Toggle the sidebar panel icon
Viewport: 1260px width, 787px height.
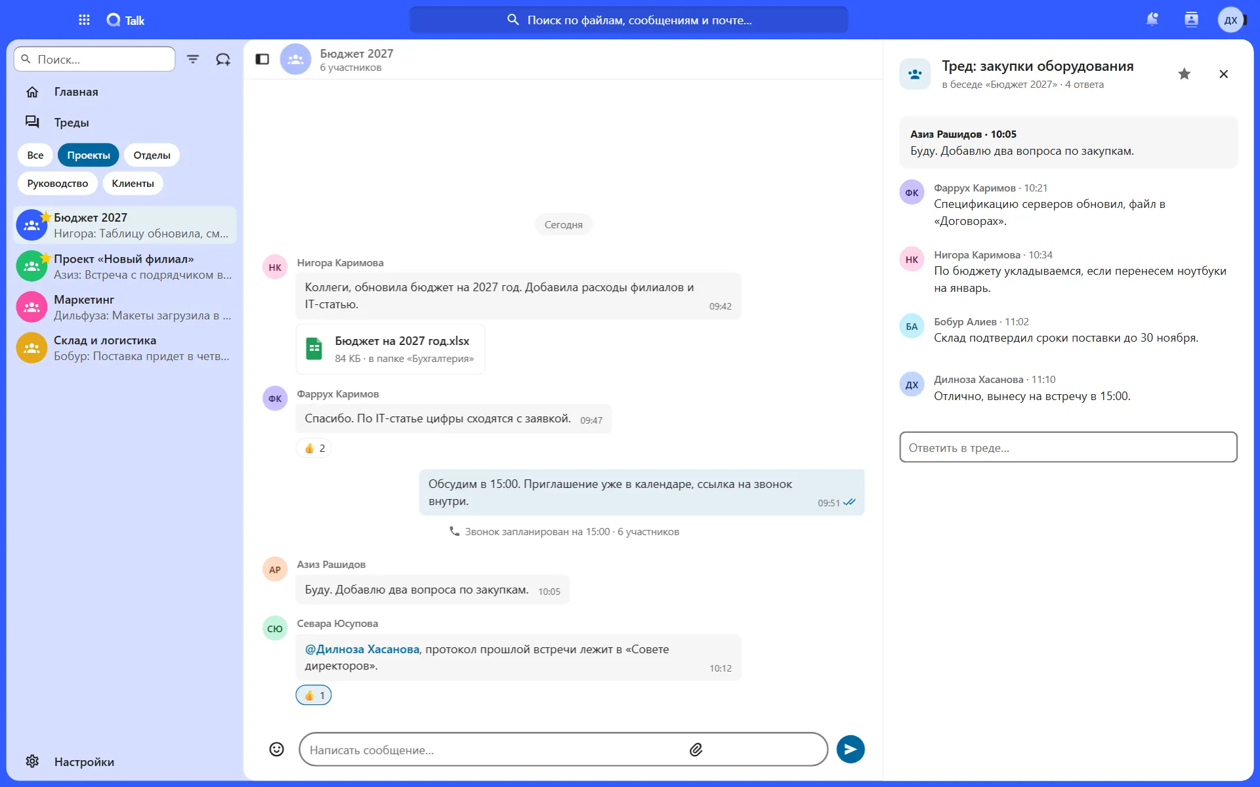(x=262, y=59)
